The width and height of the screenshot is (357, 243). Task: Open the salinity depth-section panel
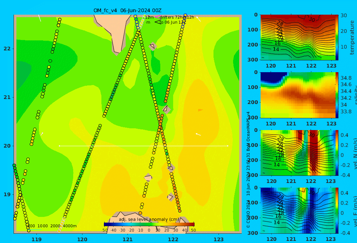pos(298,95)
